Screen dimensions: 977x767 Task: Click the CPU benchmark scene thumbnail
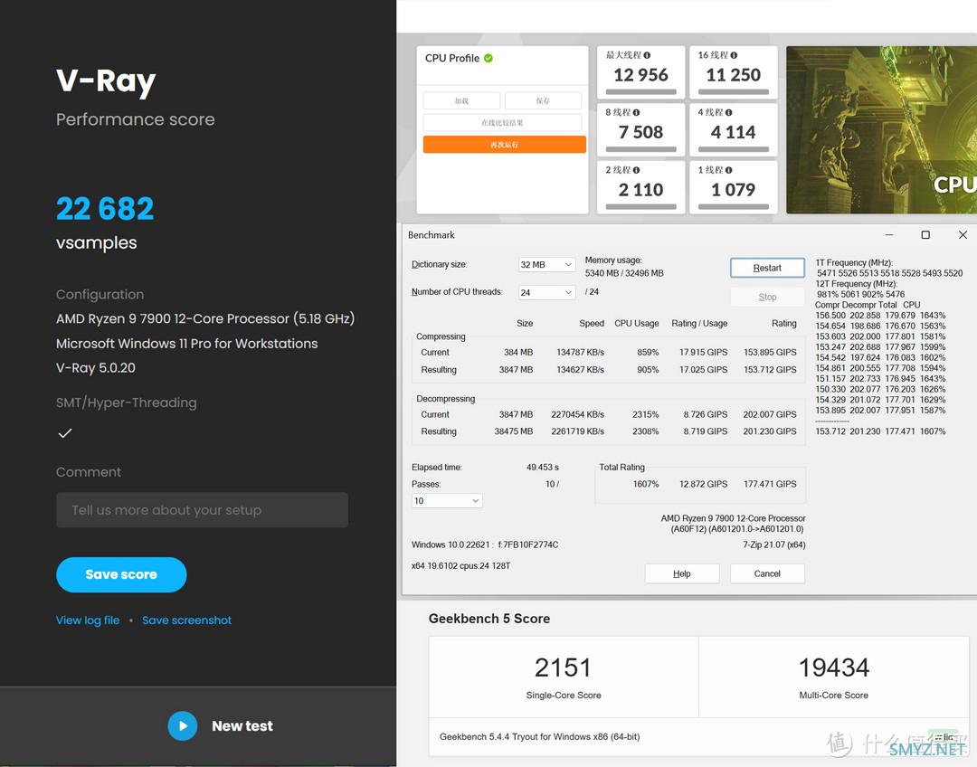(881, 130)
